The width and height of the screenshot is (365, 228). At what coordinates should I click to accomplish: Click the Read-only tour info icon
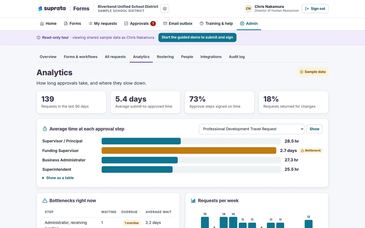39,38
